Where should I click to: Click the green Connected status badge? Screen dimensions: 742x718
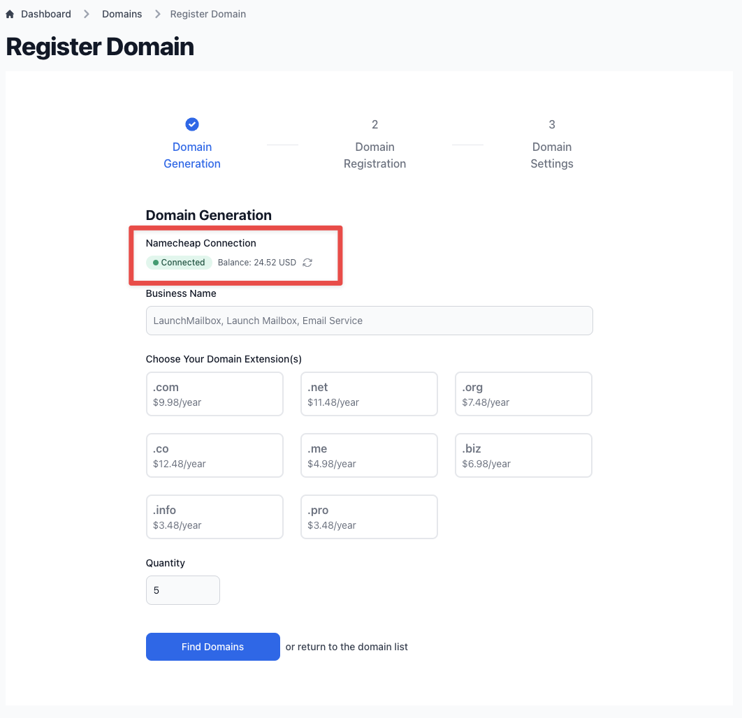(179, 263)
